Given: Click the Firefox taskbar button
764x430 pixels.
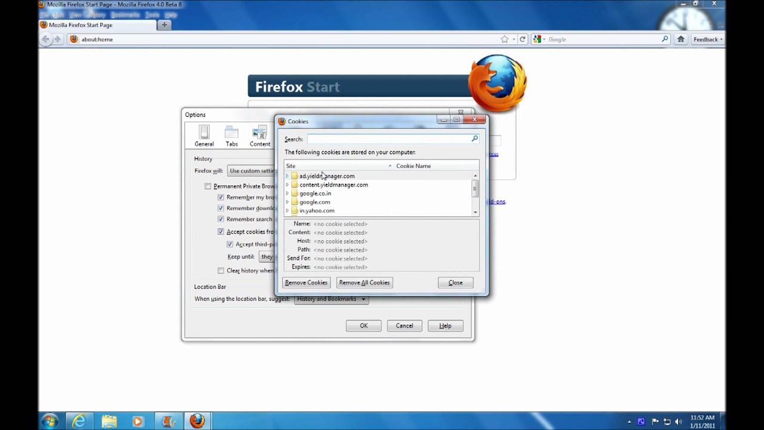Looking at the screenshot, I should [x=197, y=421].
